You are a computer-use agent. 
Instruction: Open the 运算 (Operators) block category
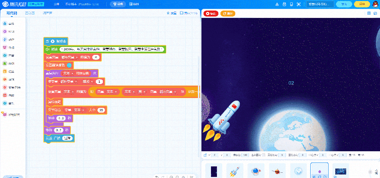pos(8,71)
